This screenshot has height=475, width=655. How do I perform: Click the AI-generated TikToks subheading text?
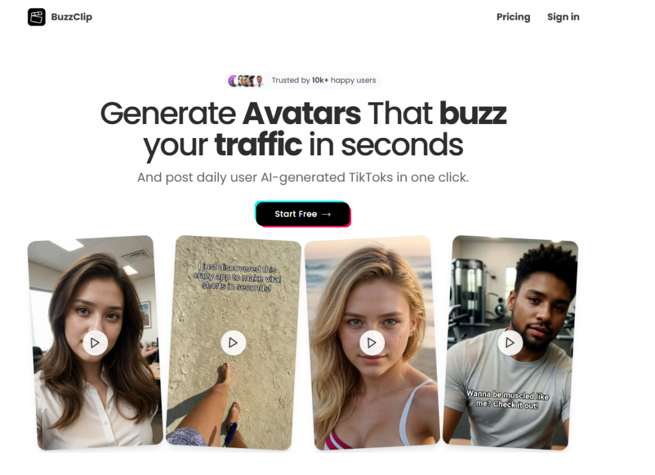(303, 177)
